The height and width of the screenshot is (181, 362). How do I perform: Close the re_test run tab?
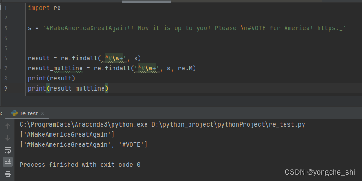tap(43, 113)
